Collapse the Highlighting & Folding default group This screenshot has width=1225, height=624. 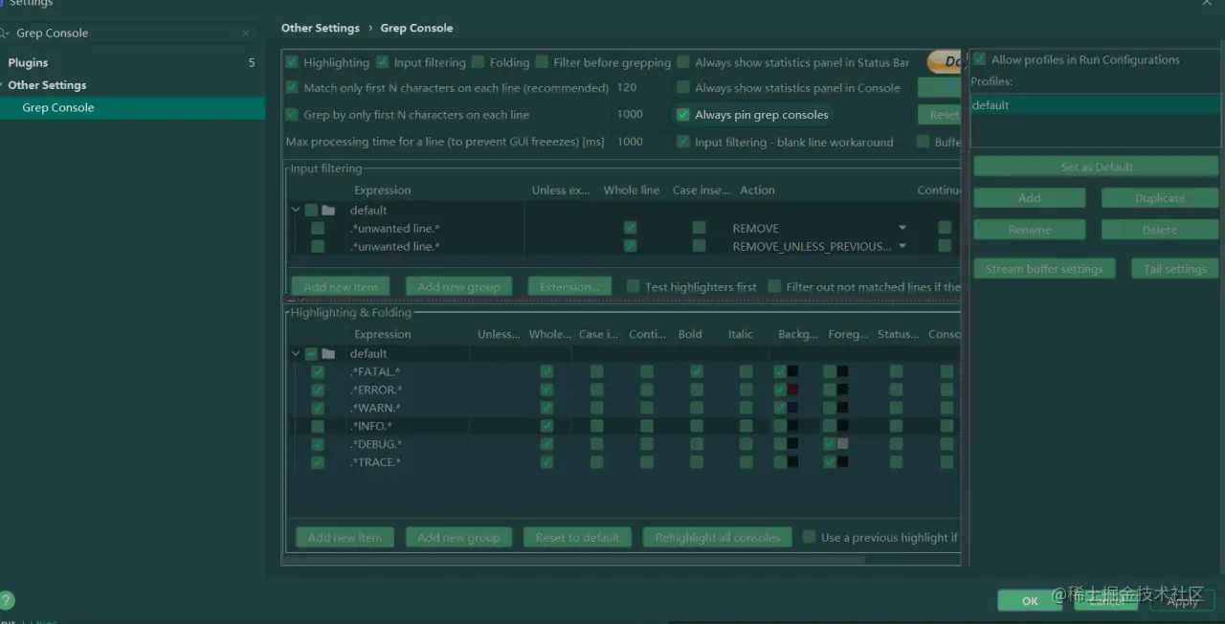[x=296, y=354]
